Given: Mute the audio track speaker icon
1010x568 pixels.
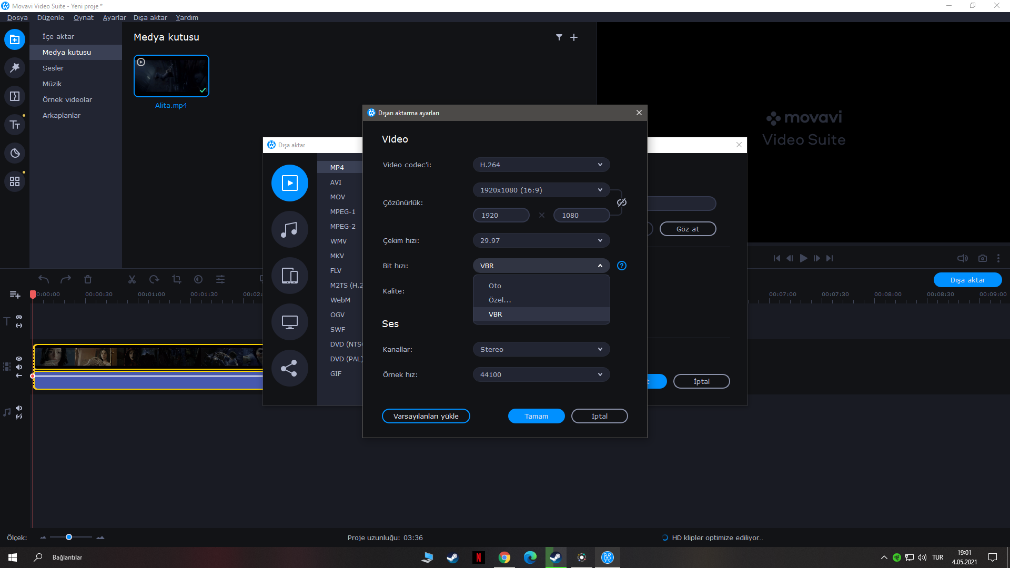Looking at the screenshot, I should click(19, 408).
